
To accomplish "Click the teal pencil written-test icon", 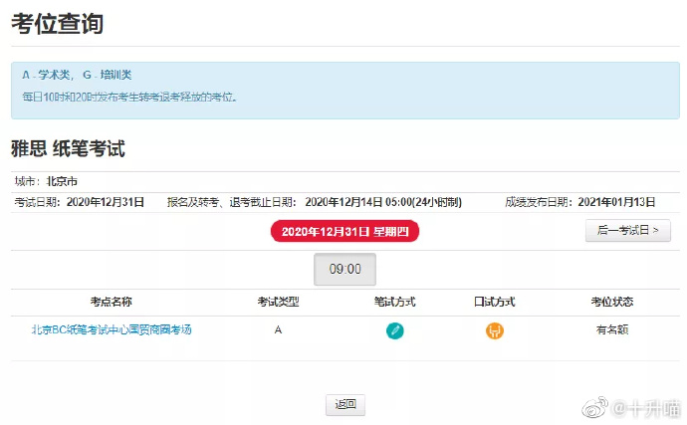I will point(394,330).
